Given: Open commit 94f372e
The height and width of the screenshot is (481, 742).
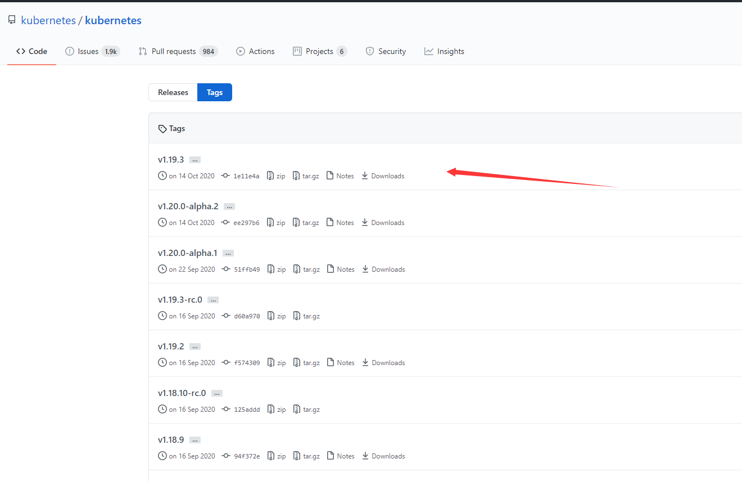Looking at the screenshot, I should [x=241, y=456].
